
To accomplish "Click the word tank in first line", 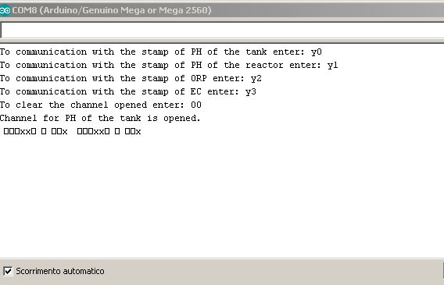I will (256, 52).
